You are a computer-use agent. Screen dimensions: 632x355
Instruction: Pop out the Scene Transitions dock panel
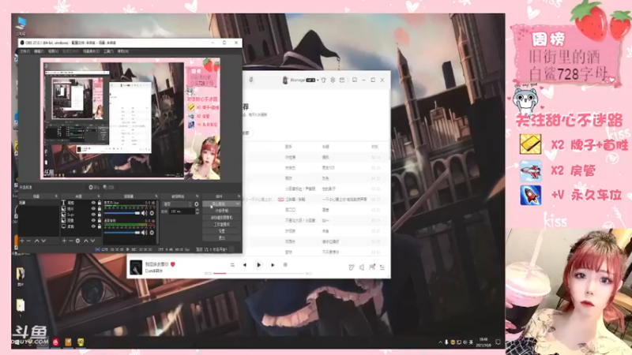coord(197,196)
